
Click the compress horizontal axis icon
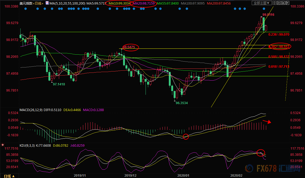(x=279, y=3)
